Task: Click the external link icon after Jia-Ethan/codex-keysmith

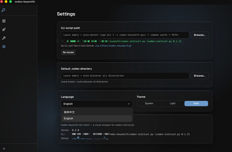Action: (x=130, y=46)
